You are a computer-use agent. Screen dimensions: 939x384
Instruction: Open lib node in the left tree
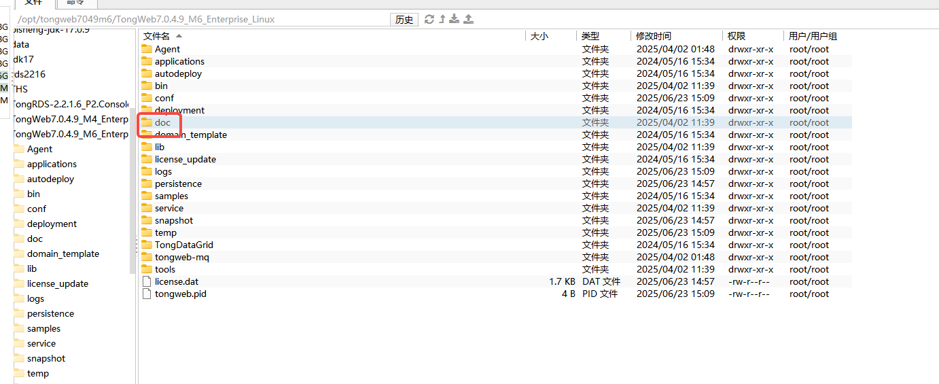coord(32,268)
